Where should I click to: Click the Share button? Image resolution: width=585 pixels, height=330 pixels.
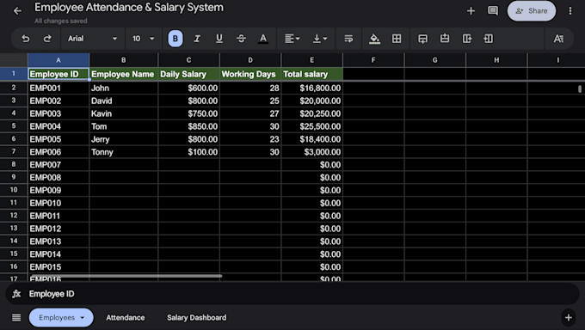pos(532,11)
